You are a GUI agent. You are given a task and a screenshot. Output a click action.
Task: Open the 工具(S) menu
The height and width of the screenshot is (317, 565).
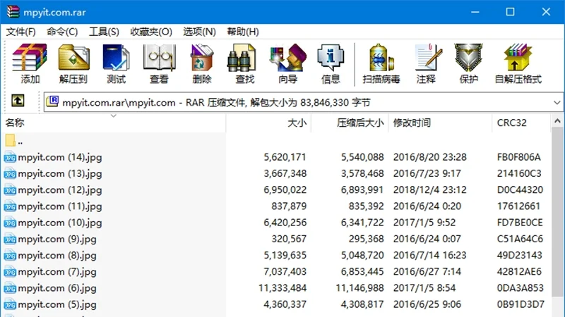pos(104,32)
